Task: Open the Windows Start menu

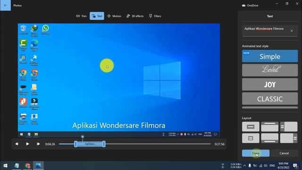Action: point(5,166)
